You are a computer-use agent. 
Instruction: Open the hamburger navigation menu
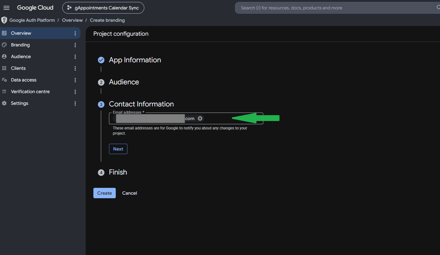pos(6,8)
